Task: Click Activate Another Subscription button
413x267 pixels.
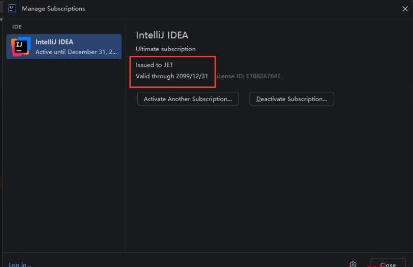Action: [188, 99]
